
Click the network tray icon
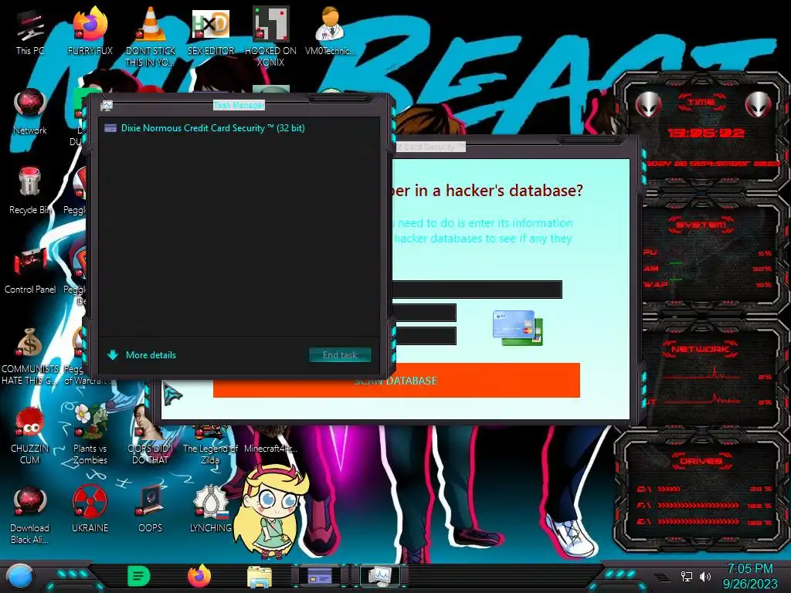point(687,576)
